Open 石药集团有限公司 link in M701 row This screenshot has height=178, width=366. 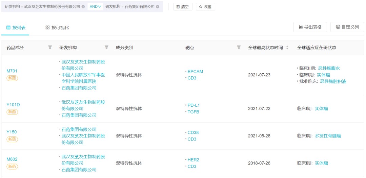click(79, 88)
